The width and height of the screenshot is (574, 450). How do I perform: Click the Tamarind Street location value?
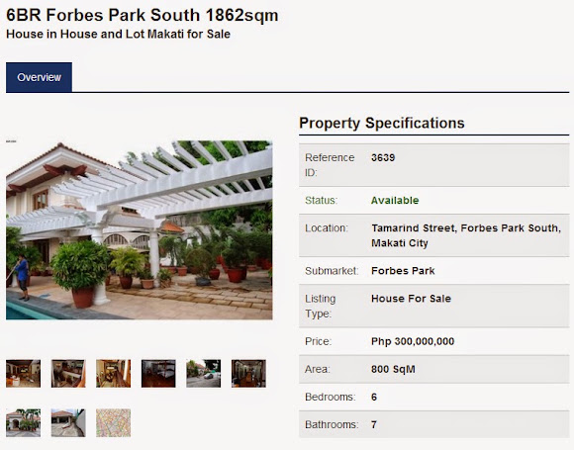point(466,235)
